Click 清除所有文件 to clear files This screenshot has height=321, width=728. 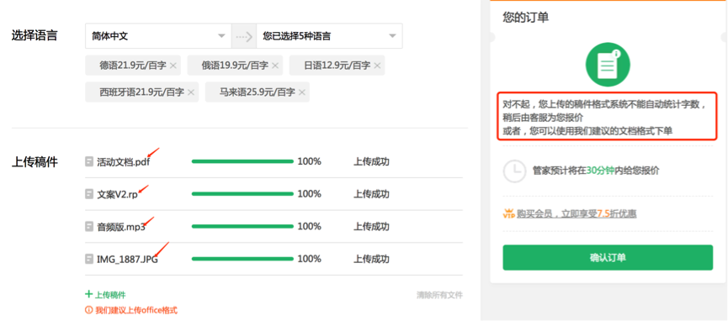[439, 295]
